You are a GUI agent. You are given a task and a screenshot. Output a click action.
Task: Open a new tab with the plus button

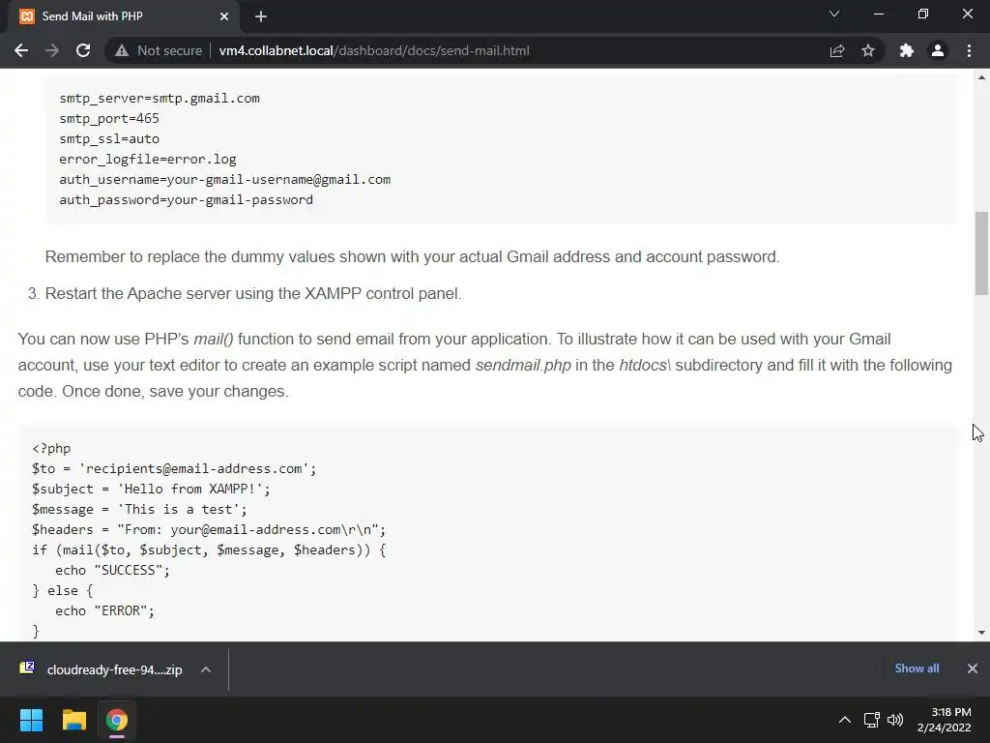pos(261,16)
